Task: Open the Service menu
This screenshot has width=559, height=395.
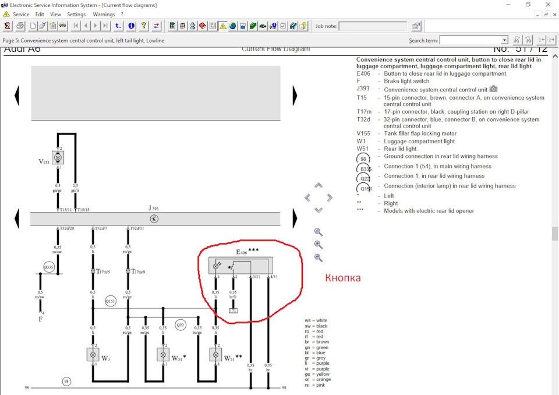Action: click(x=21, y=14)
